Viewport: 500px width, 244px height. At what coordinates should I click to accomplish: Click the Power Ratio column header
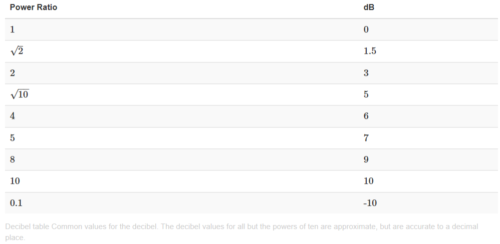click(33, 8)
